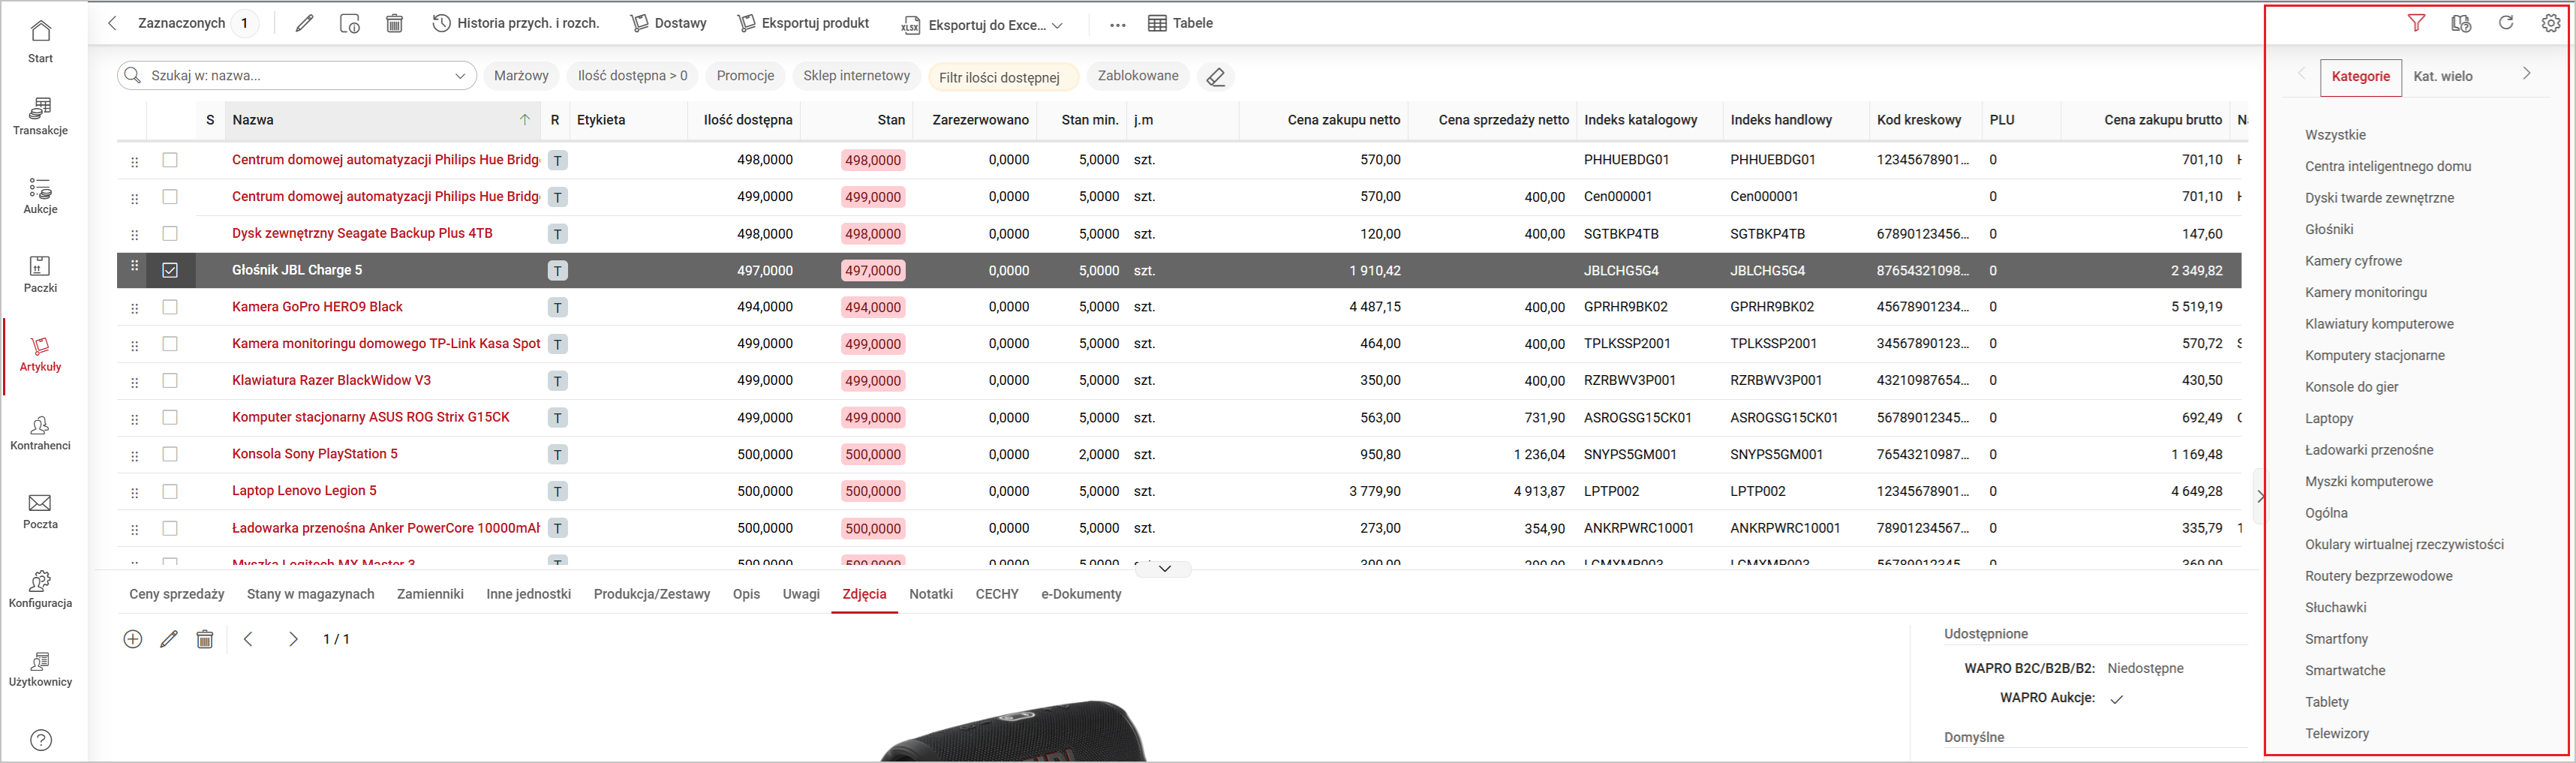The width and height of the screenshot is (2576, 763).
Task: Click the refresh icon in right panel
Action: point(2506,23)
